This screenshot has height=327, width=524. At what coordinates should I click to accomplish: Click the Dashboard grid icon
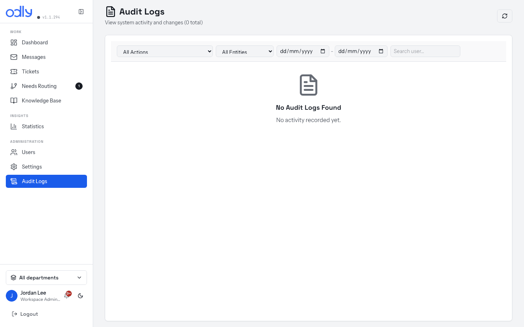coord(14,43)
